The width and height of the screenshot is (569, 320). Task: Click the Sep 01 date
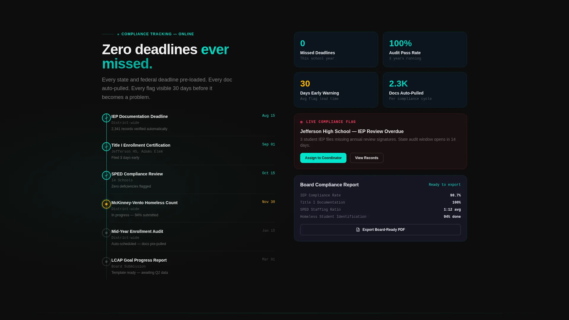[x=268, y=145]
